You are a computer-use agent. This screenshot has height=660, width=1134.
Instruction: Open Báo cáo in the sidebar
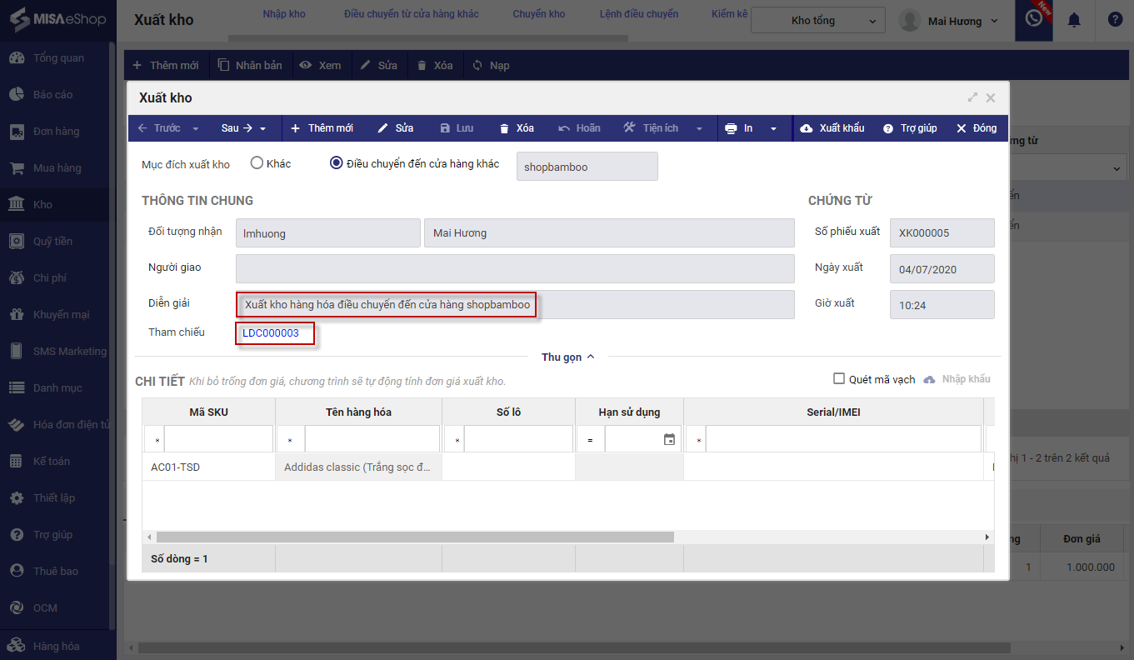(52, 94)
